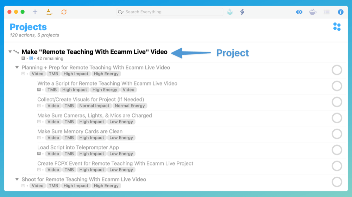The width and height of the screenshot is (352, 197).
Task: Click the Perspectives four-dots icon
Action: [x=337, y=27]
